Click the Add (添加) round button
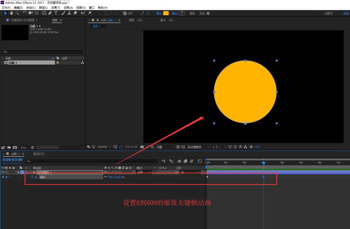 [x=208, y=13]
